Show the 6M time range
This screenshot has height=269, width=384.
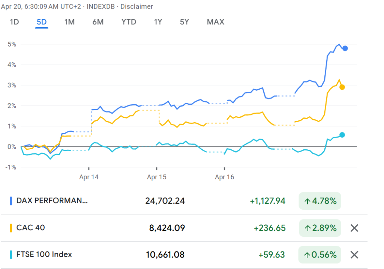point(98,22)
